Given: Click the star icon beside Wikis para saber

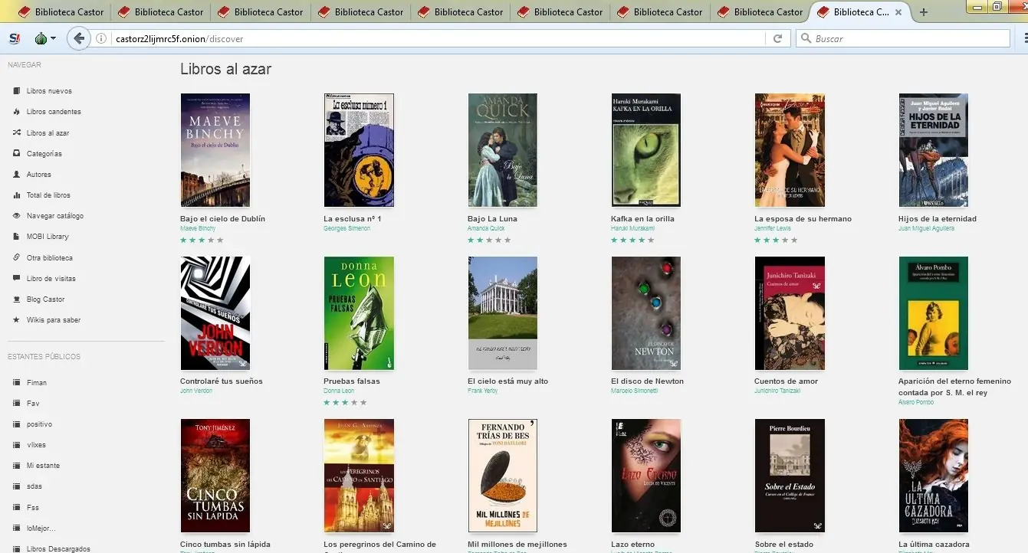Looking at the screenshot, I should pos(17,320).
